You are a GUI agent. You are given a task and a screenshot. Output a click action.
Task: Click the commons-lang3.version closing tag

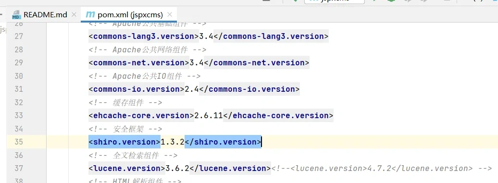(271, 36)
